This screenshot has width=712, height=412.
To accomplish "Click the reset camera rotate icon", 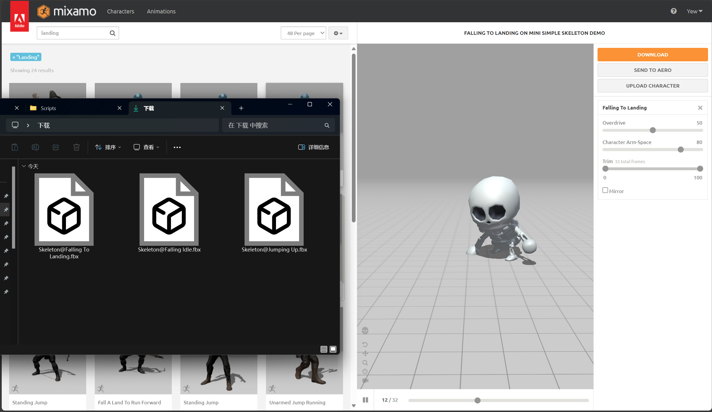I will point(365,344).
